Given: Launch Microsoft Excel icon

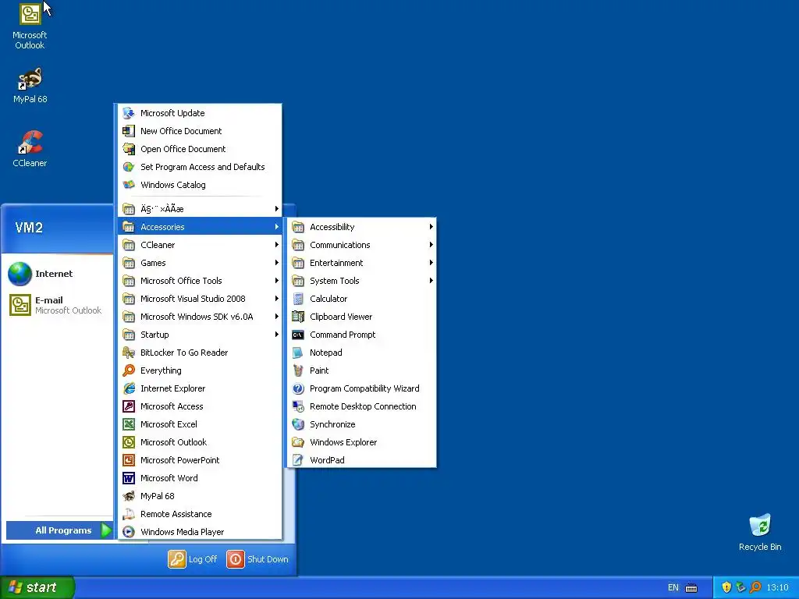Looking at the screenshot, I should pyautogui.click(x=129, y=424).
